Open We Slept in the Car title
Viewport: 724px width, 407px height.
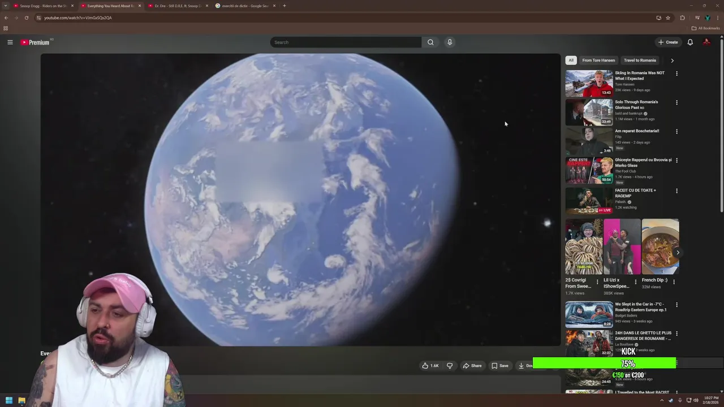pos(641,307)
